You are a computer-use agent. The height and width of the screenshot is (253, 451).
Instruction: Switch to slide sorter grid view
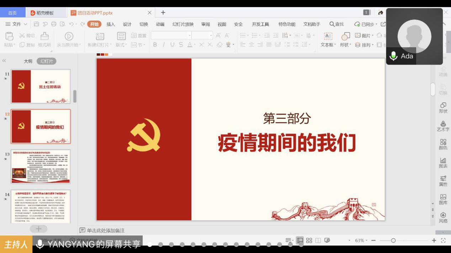click(309, 241)
